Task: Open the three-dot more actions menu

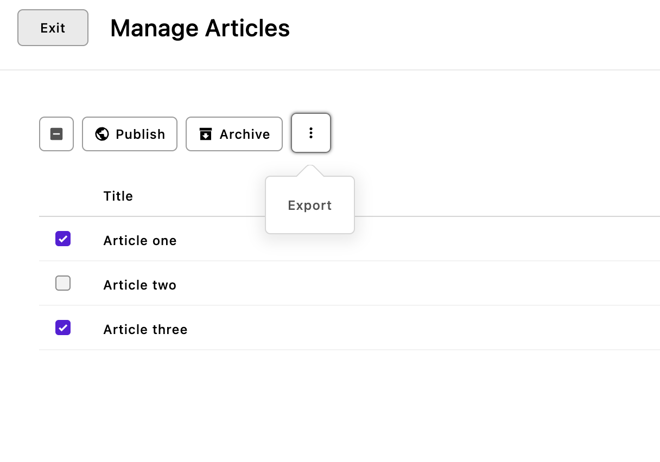Action: pos(311,133)
